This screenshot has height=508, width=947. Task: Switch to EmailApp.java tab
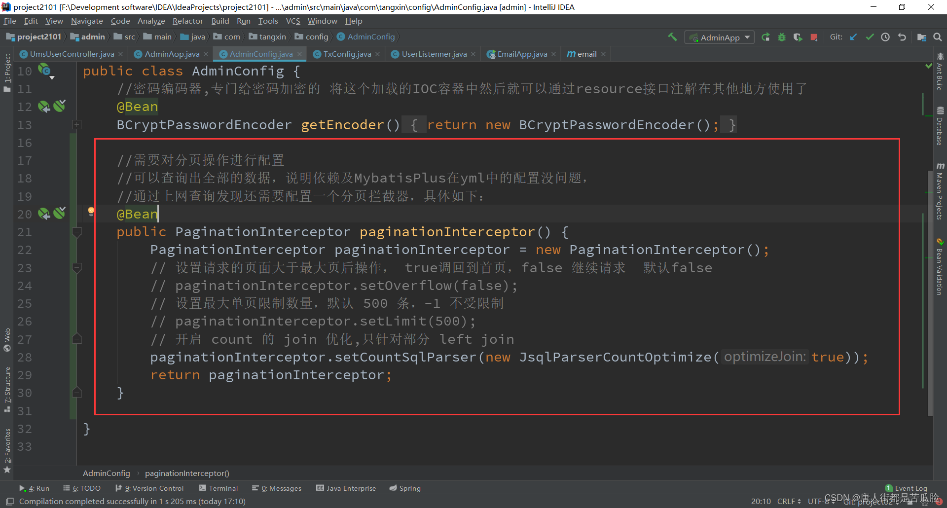click(522, 54)
